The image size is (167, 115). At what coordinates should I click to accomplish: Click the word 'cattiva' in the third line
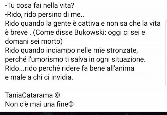click(89, 24)
